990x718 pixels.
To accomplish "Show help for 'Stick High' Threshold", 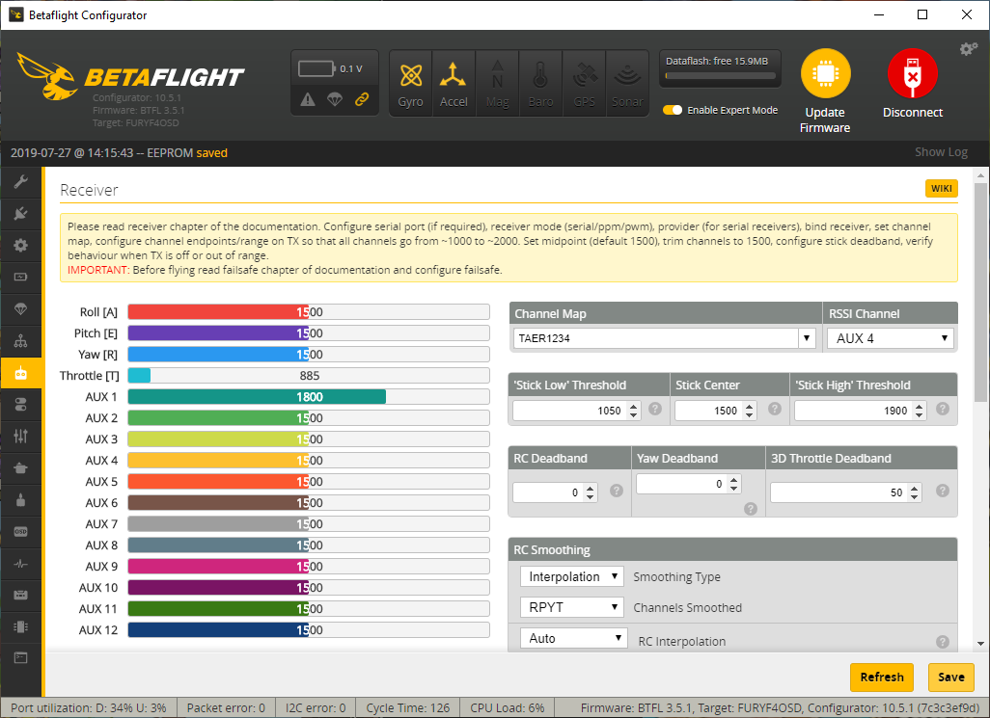I will tap(943, 409).
